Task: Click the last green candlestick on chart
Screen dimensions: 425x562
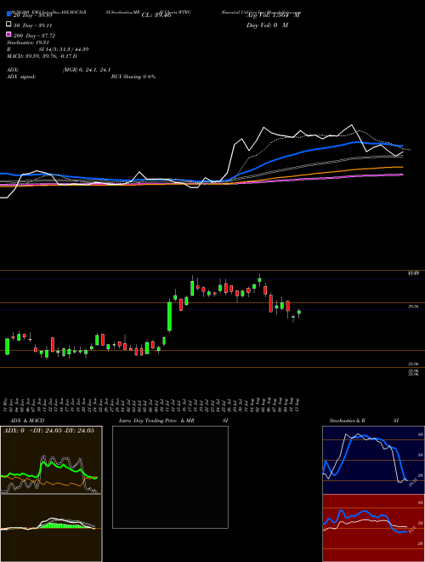Action: pos(299,313)
